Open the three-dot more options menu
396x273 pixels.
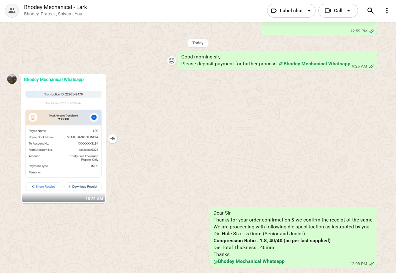[387, 11]
